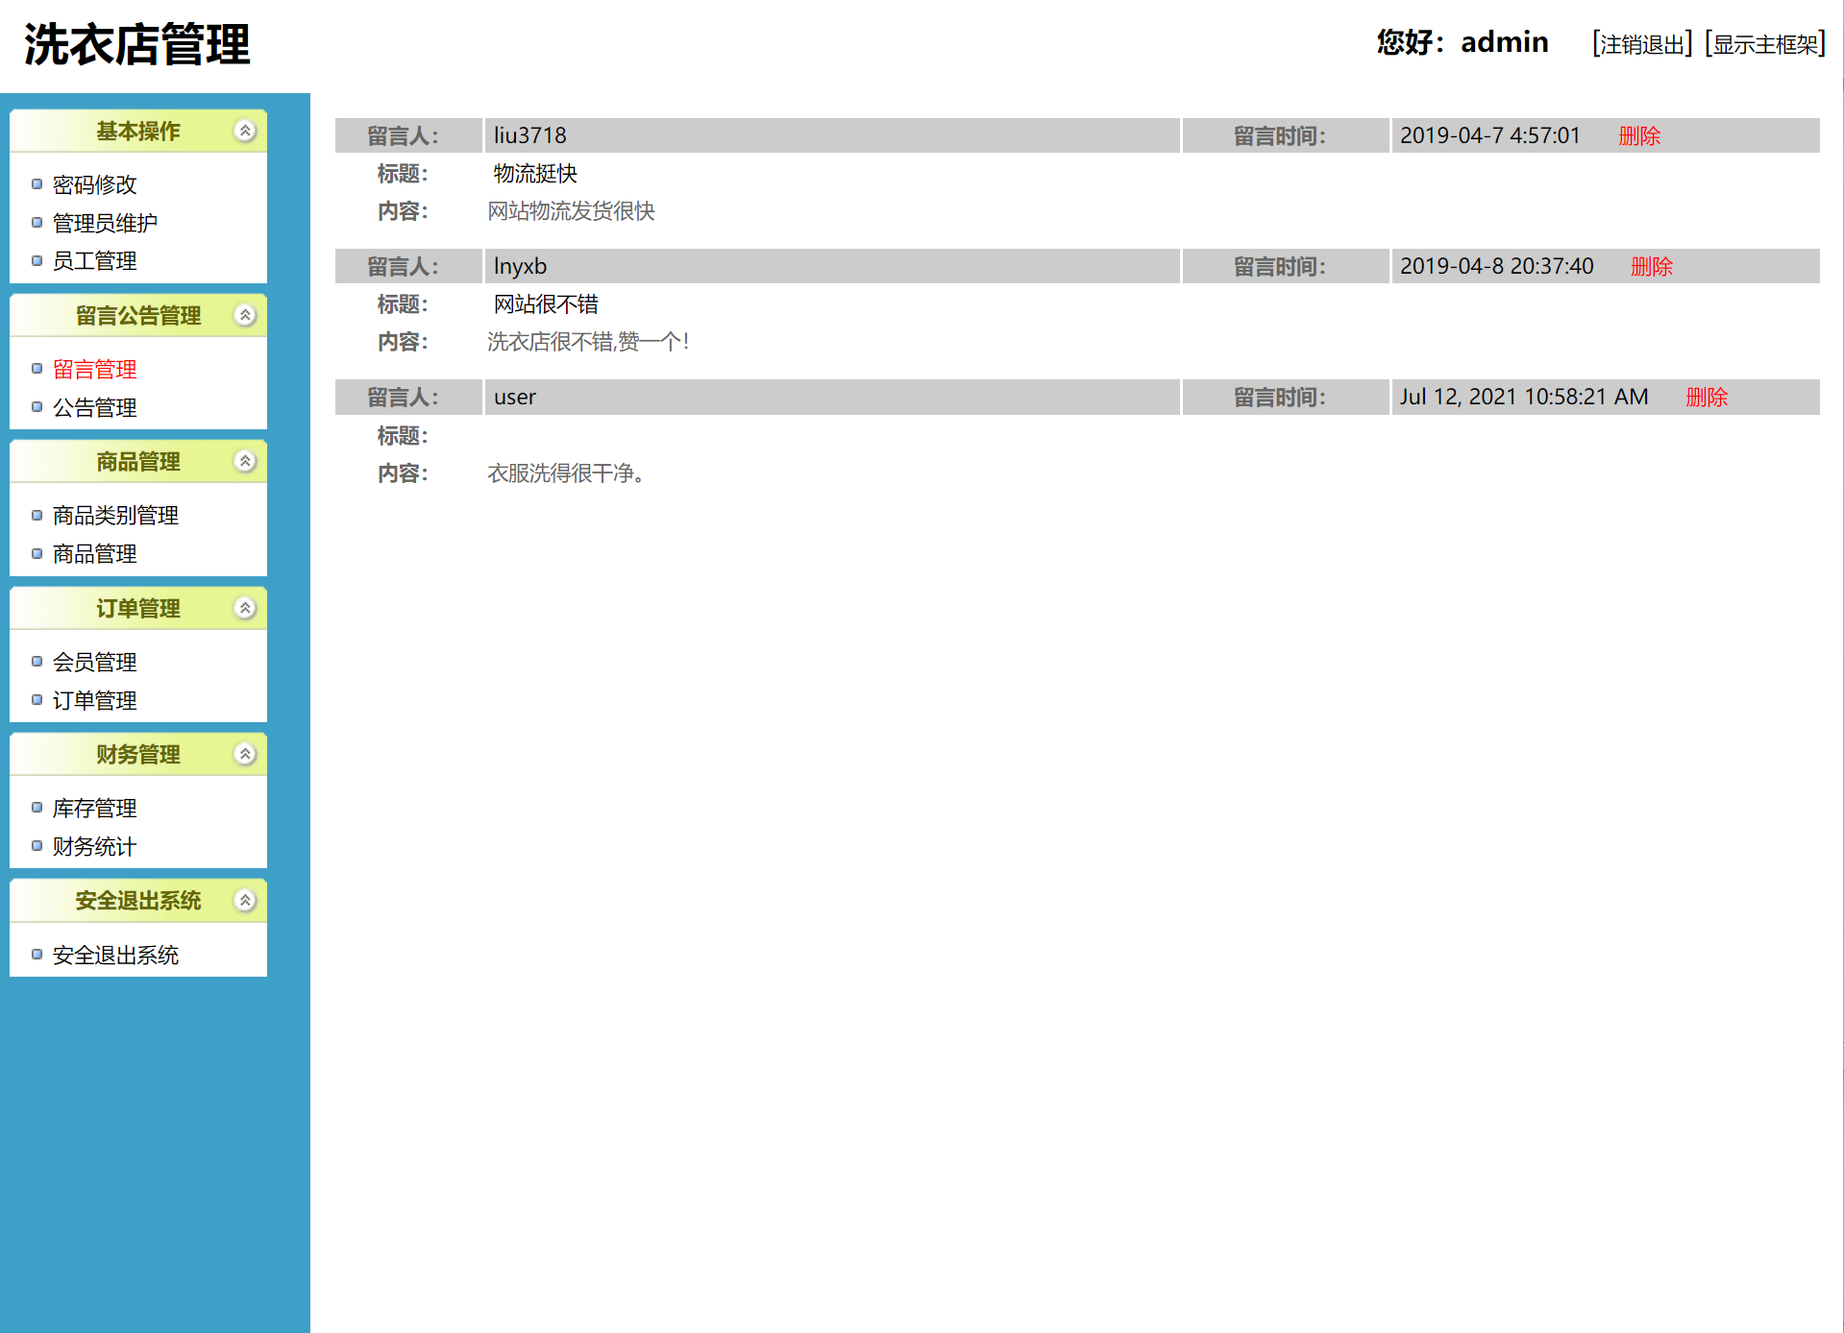The height and width of the screenshot is (1333, 1844).
Task: Click the author name user
Action: tap(514, 398)
